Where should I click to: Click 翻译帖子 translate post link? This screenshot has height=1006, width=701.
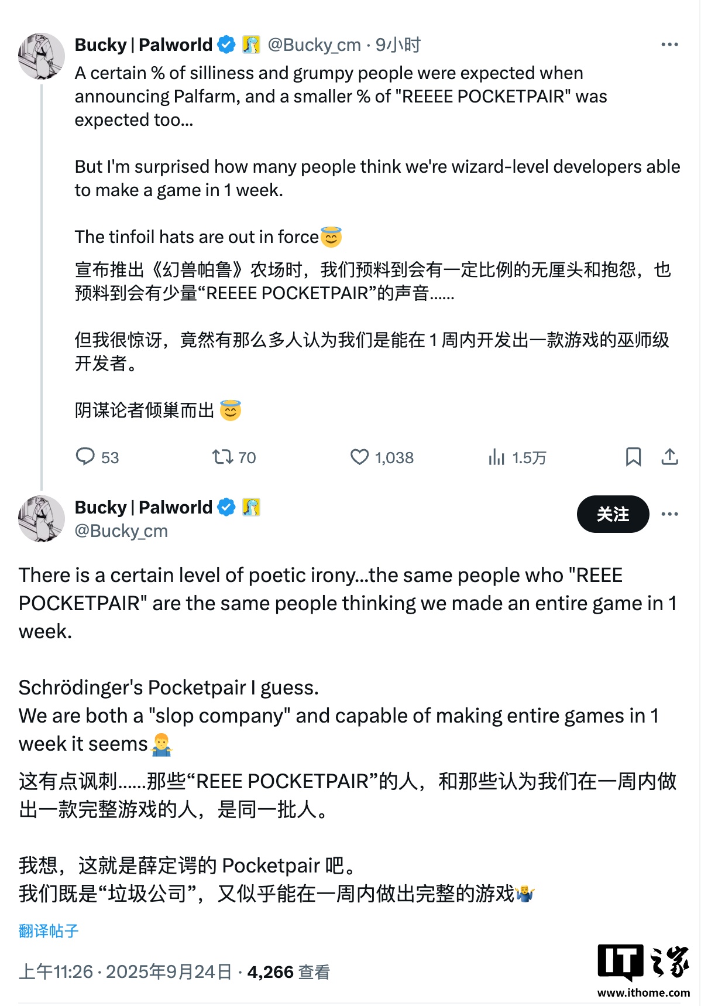point(49,931)
